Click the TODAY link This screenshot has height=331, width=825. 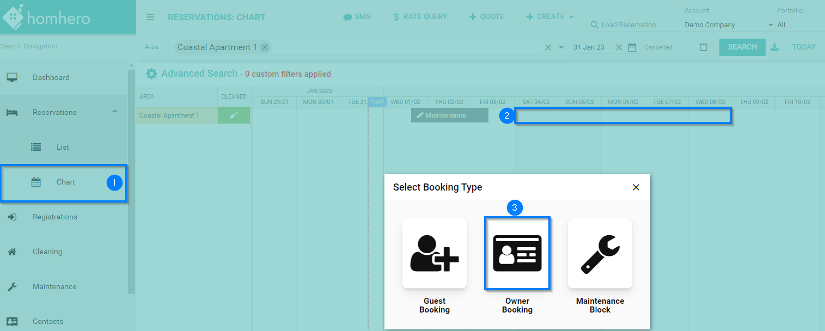point(803,47)
